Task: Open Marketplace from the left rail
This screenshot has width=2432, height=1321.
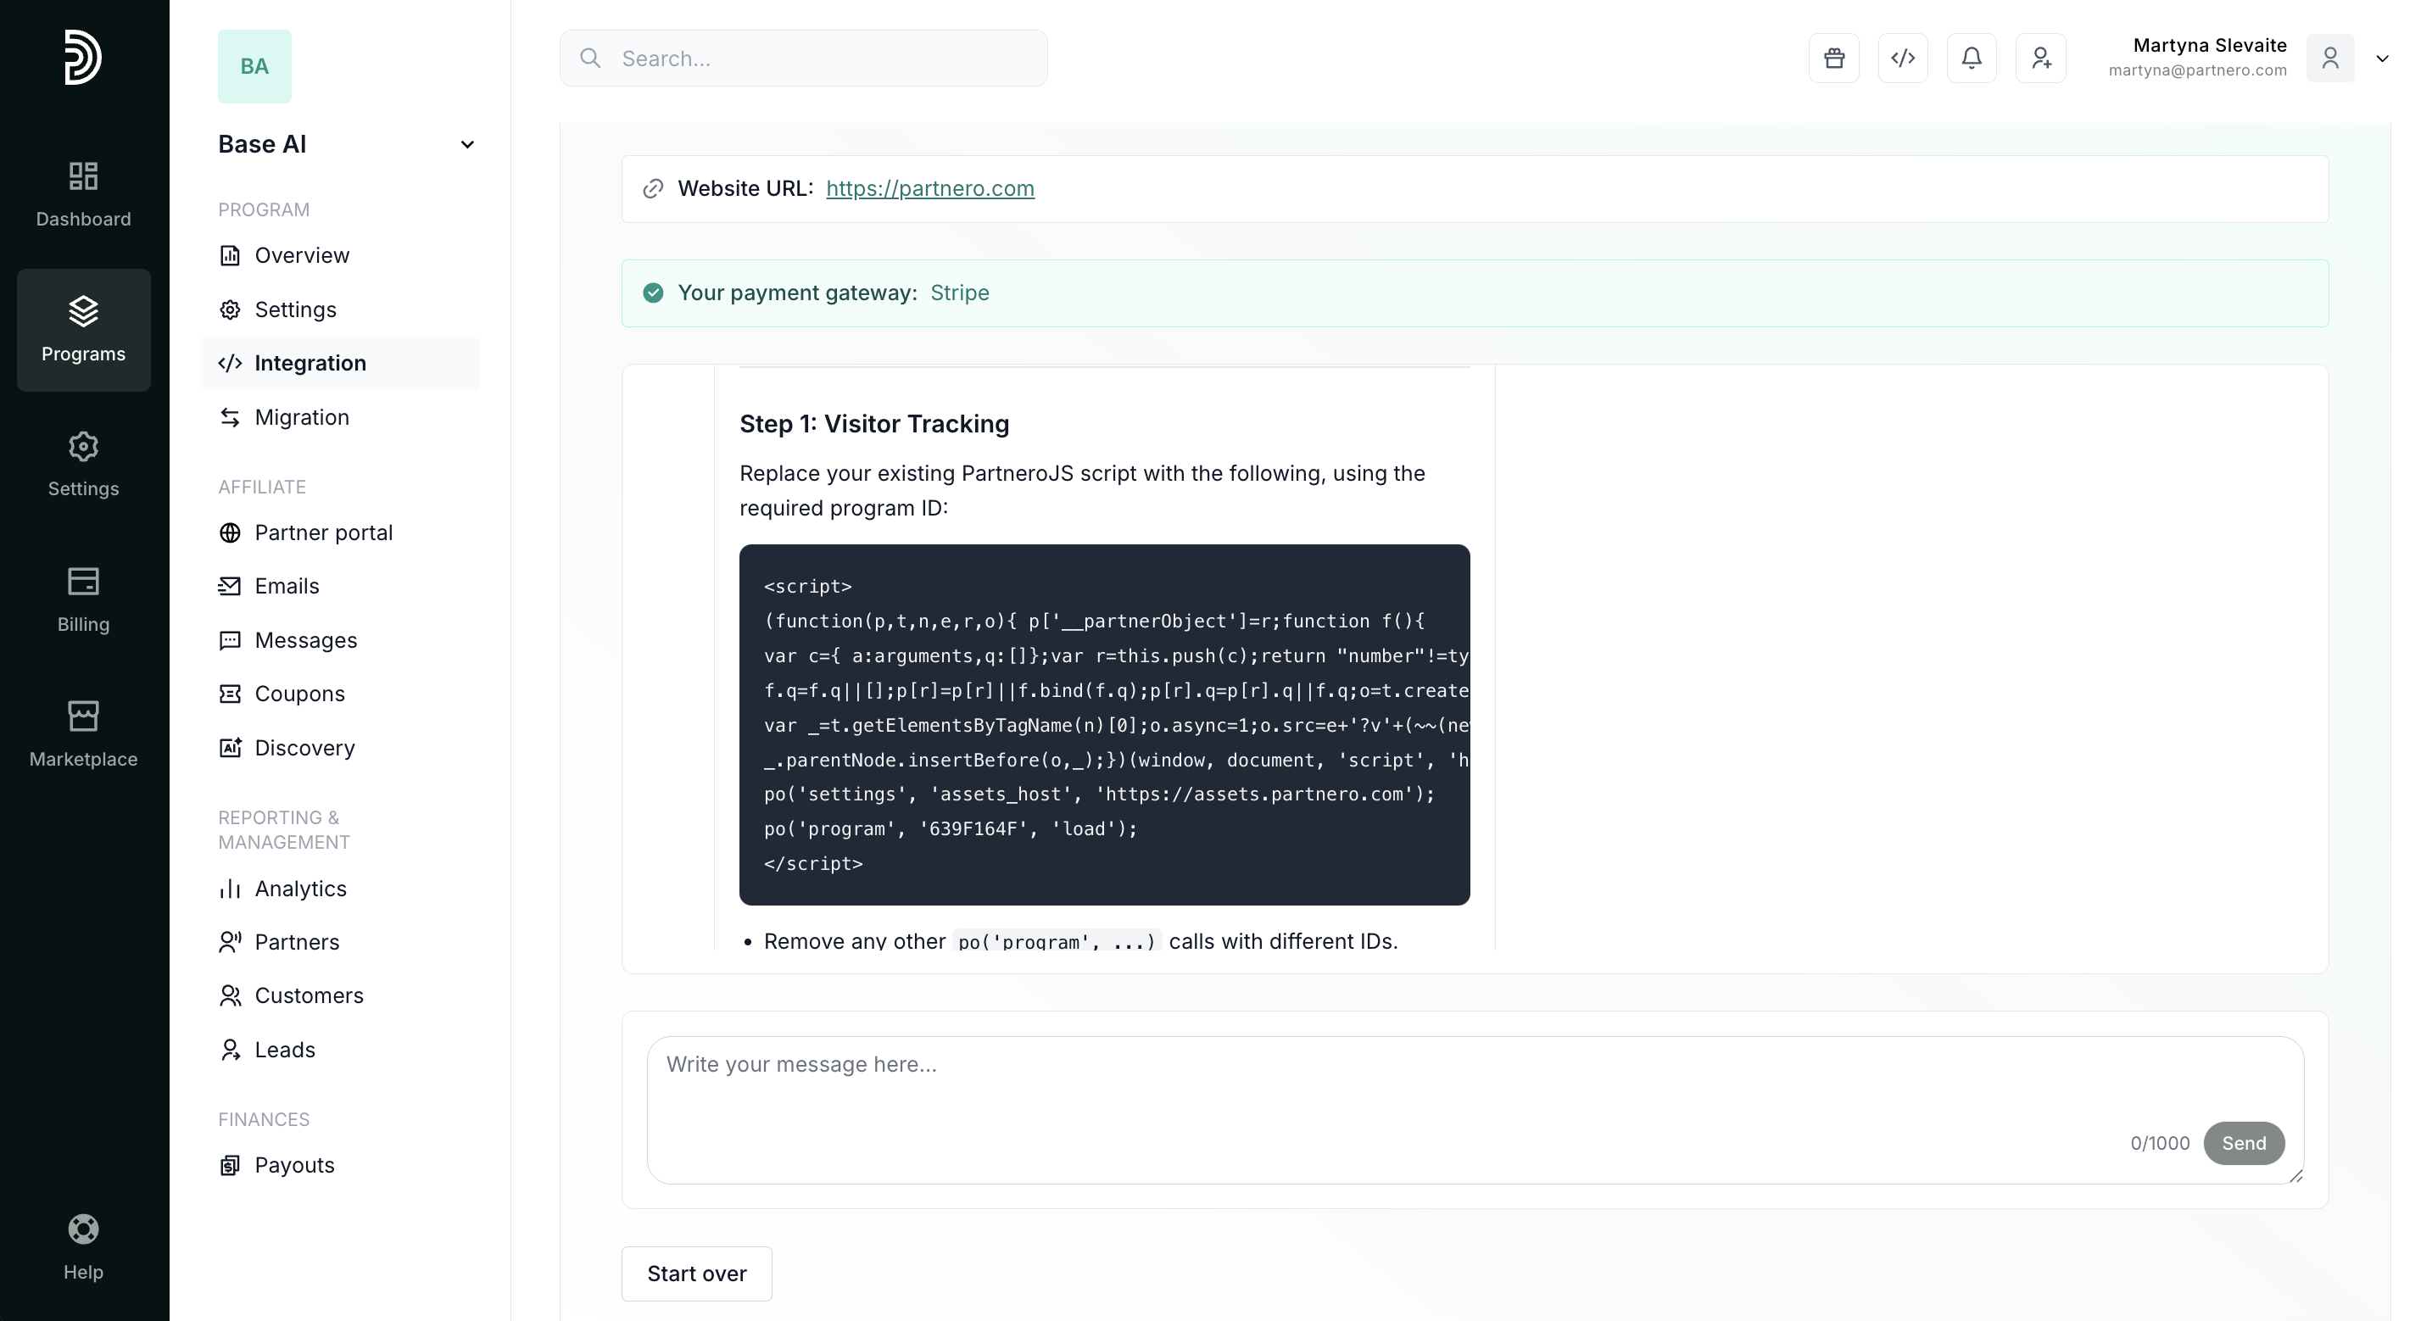Action: coord(83,733)
